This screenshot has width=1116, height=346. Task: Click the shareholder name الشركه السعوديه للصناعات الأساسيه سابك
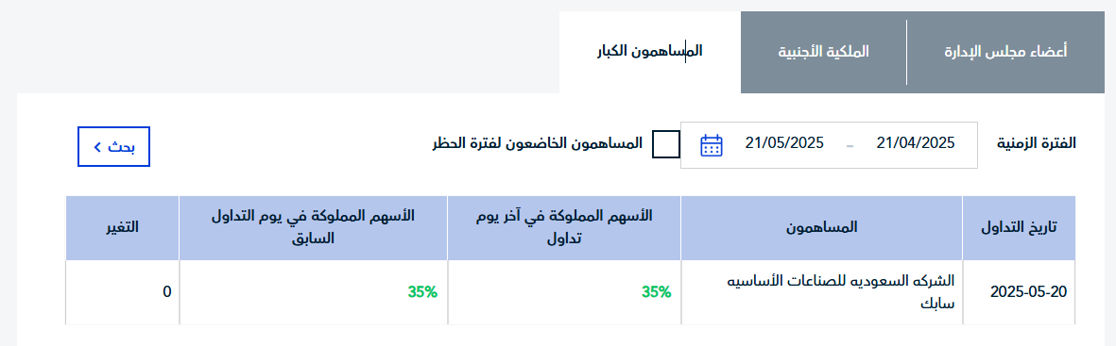pos(841,292)
